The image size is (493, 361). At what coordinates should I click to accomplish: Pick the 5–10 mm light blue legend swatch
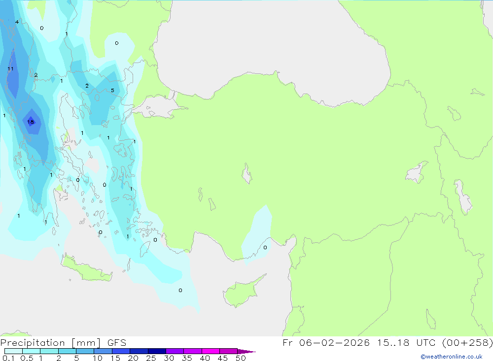click(x=85, y=351)
